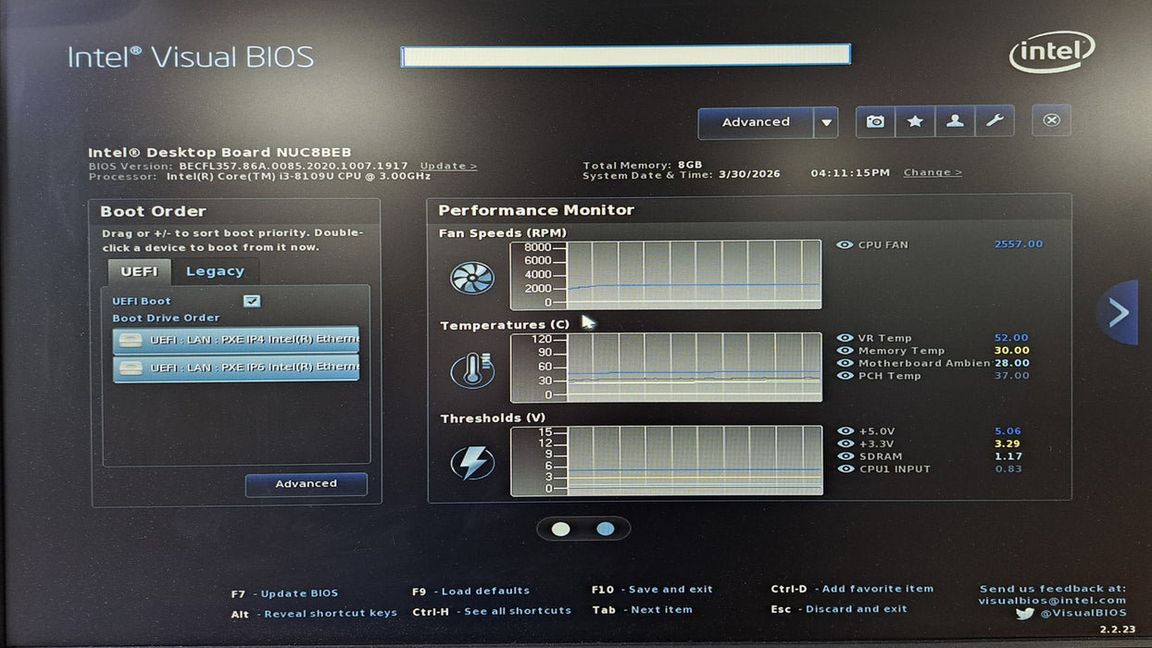Click the Twitter bird icon
This screenshot has width=1152, height=648.
1024,613
